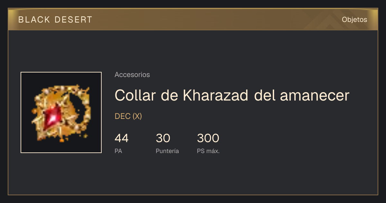Click the word DESERT in the logo
The height and width of the screenshot is (203, 386).
pyautogui.click(x=73, y=20)
